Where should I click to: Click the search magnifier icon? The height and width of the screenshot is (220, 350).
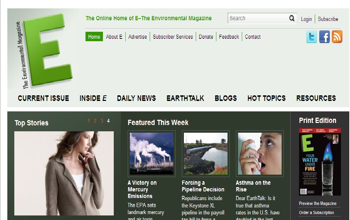click(292, 18)
